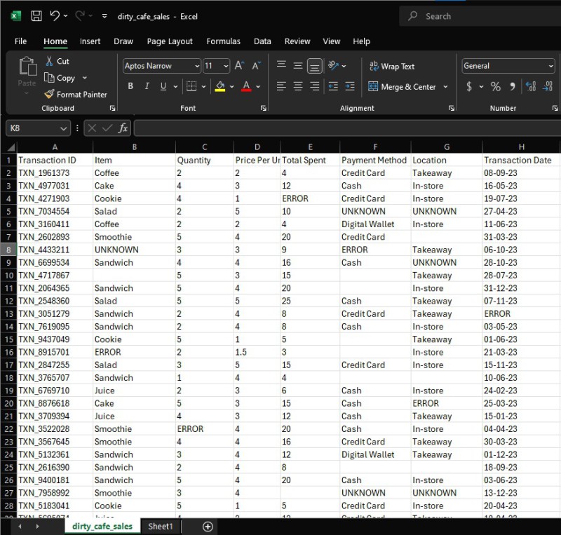Screen dimensions: 561x535
Task: Apply percent style format
Action: tap(496, 87)
